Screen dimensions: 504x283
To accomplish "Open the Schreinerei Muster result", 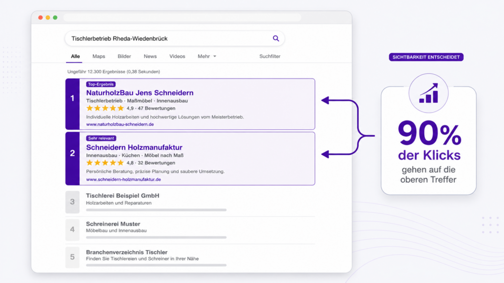I will coord(113,224).
